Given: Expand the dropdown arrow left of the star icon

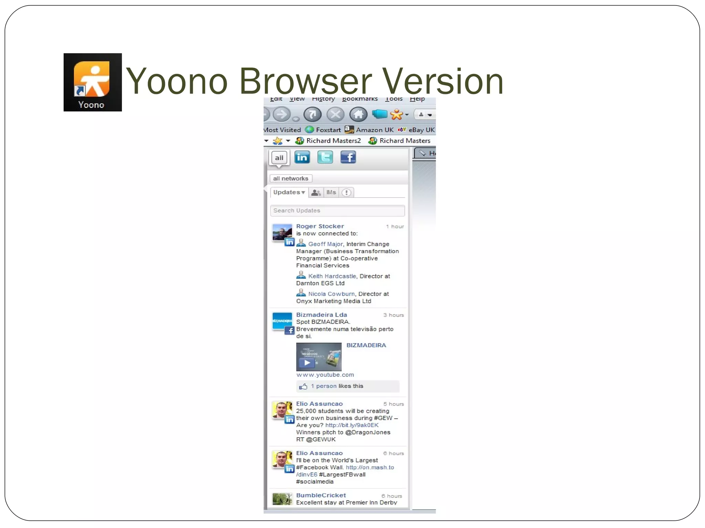Looking at the screenshot, I should click(266, 141).
